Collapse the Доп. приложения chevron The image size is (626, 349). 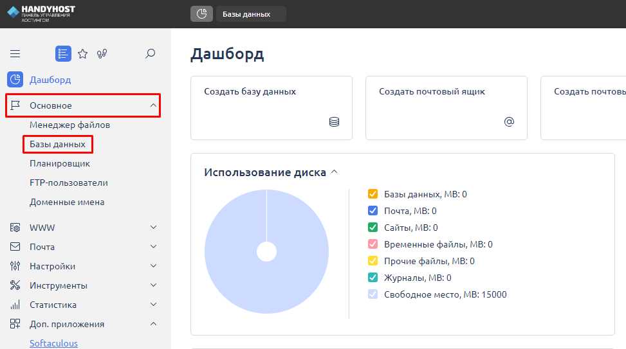pos(153,324)
